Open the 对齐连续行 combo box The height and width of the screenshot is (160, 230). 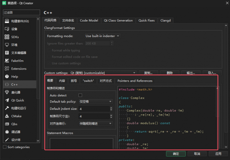(x=95, y=123)
